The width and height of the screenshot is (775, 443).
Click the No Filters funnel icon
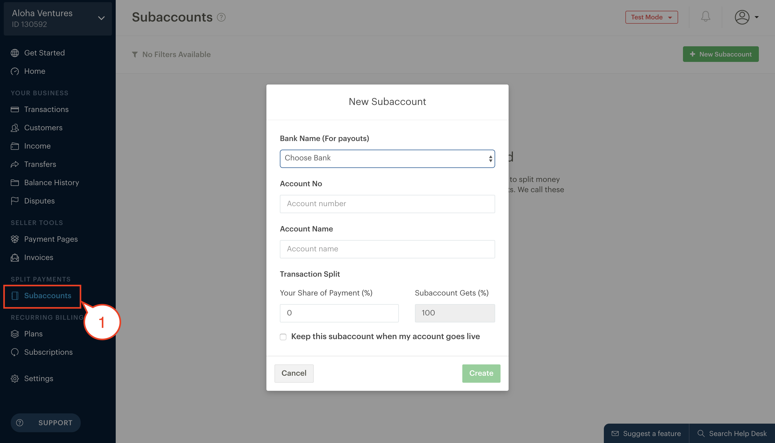[135, 54]
